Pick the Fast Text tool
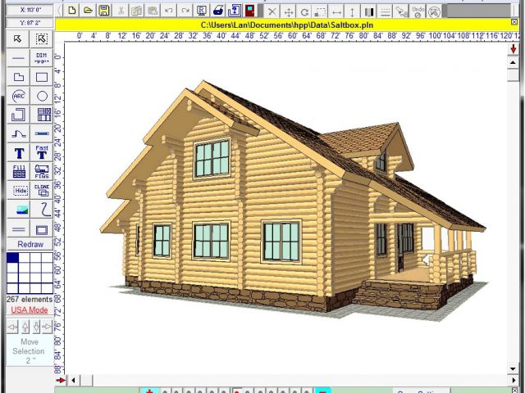This screenshot has height=393, width=525. click(42, 152)
